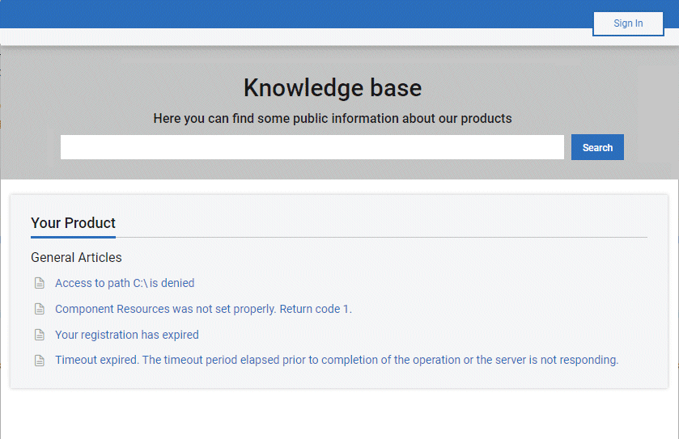Screen dimensions: 679x439
Task: Click document icon beside Timeout expired article
Action: click(x=40, y=361)
